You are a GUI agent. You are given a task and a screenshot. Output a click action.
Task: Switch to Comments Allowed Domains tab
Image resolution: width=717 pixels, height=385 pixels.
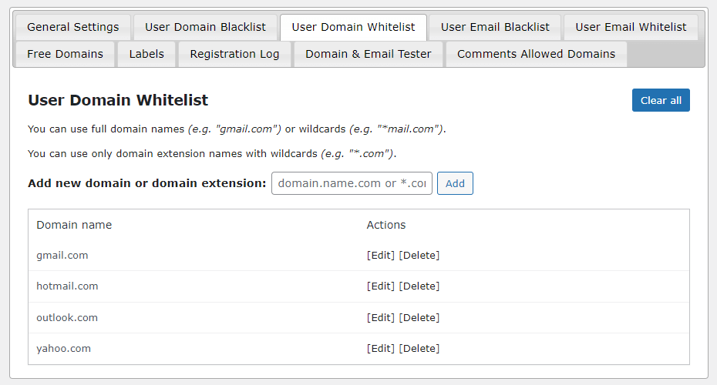[536, 54]
